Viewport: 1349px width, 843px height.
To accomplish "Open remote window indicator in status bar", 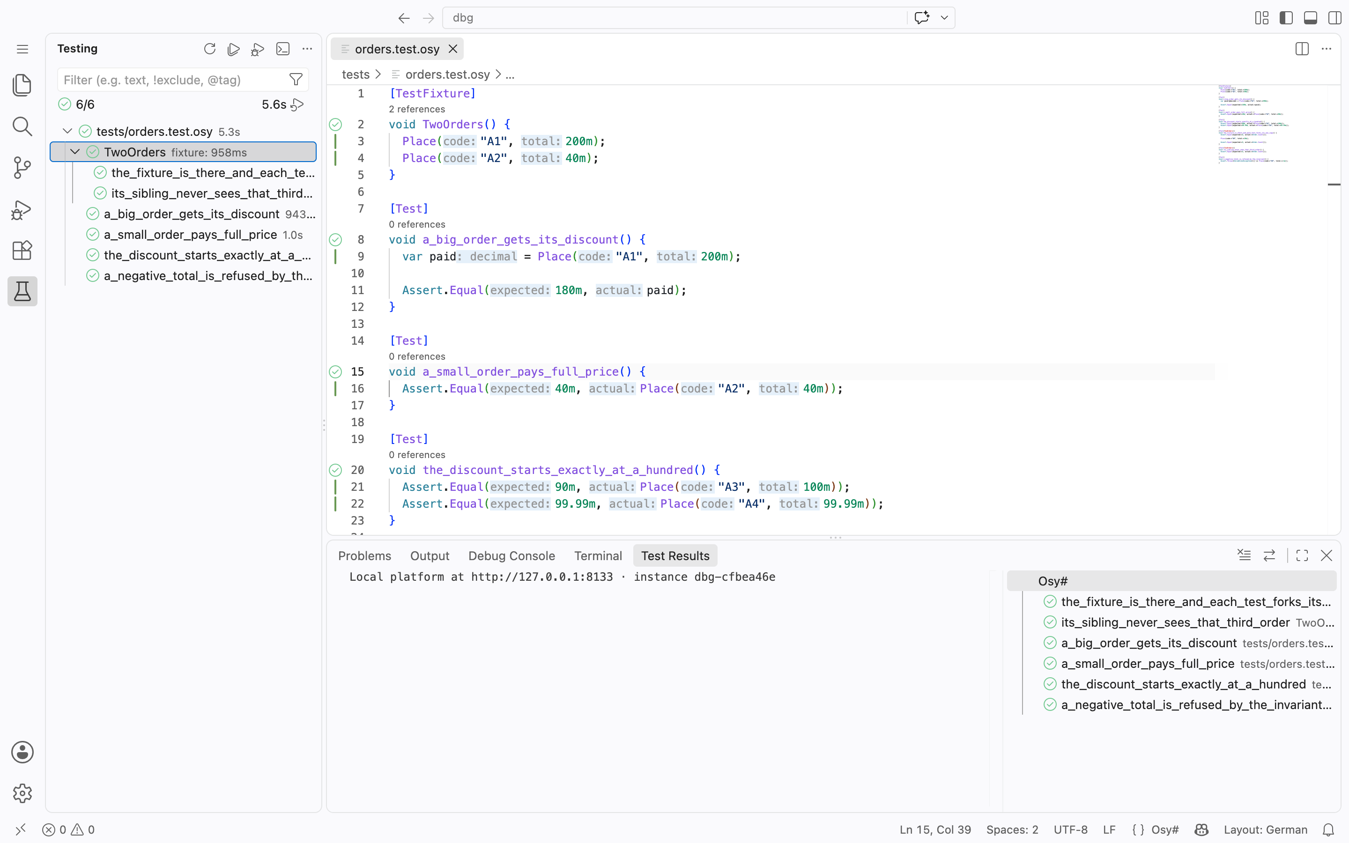I will click(21, 829).
